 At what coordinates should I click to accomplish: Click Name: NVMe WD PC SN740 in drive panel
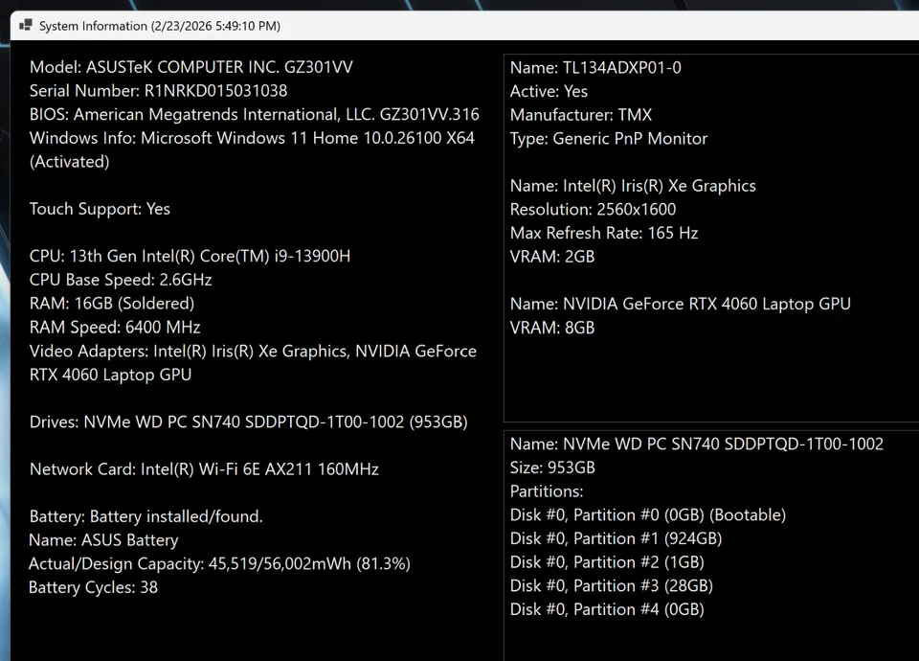tap(696, 444)
